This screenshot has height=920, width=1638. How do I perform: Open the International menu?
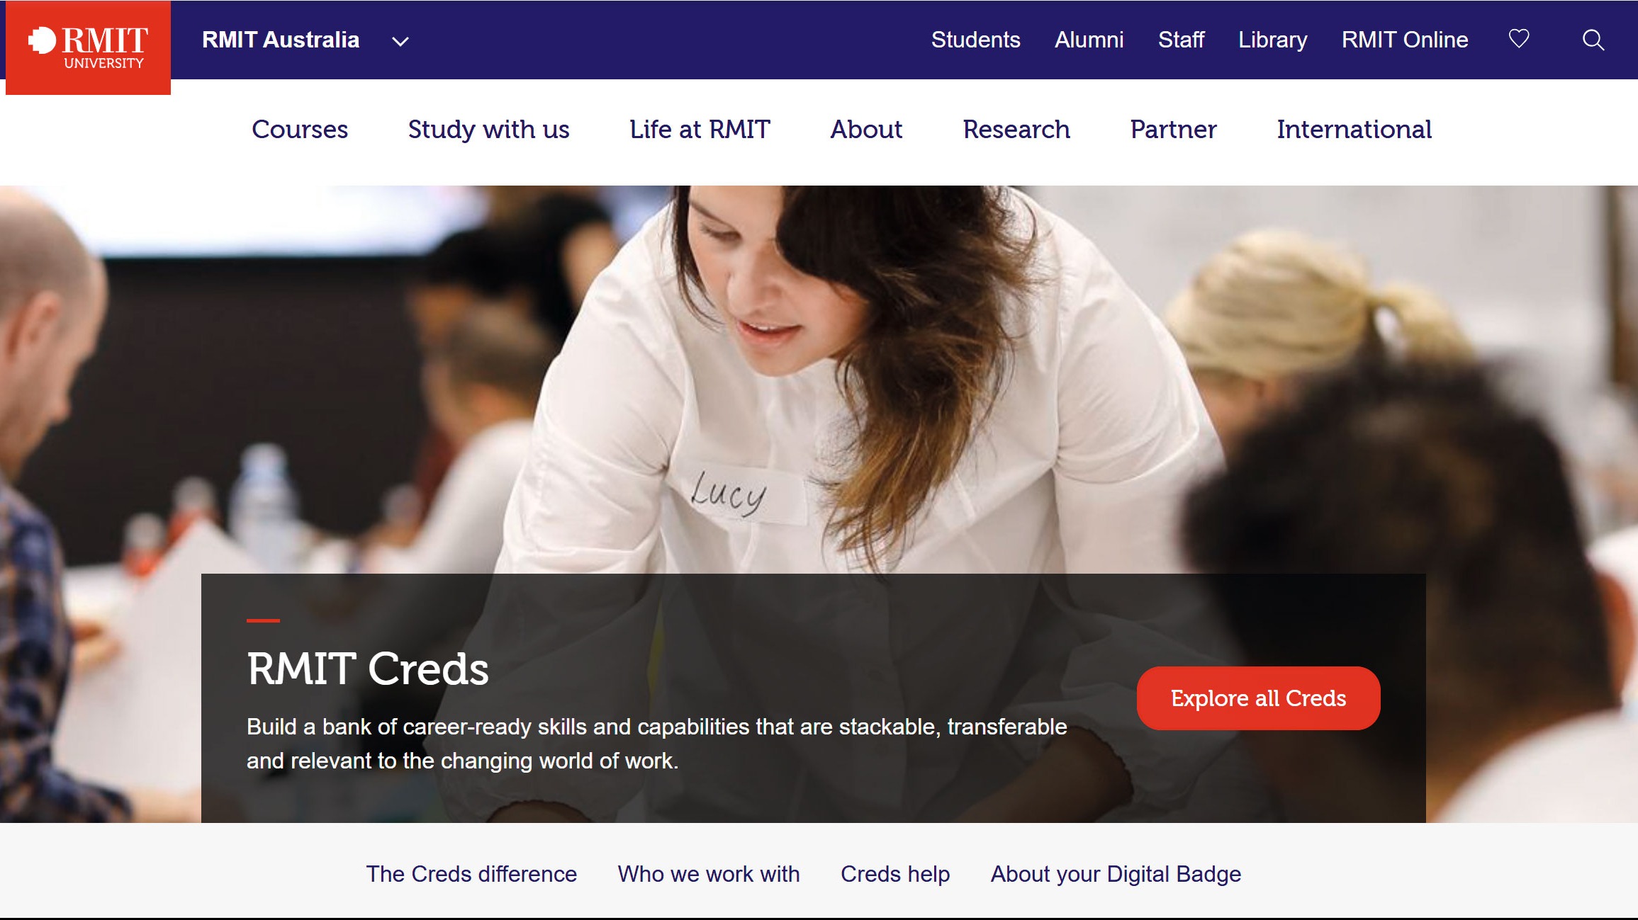tap(1354, 130)
